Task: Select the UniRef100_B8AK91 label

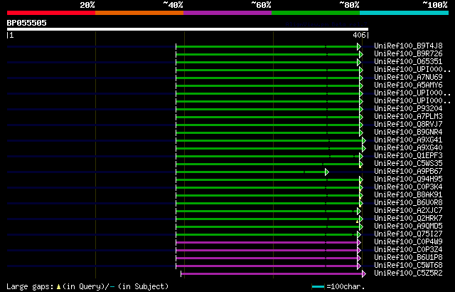Action: click(x=408, y=194)
